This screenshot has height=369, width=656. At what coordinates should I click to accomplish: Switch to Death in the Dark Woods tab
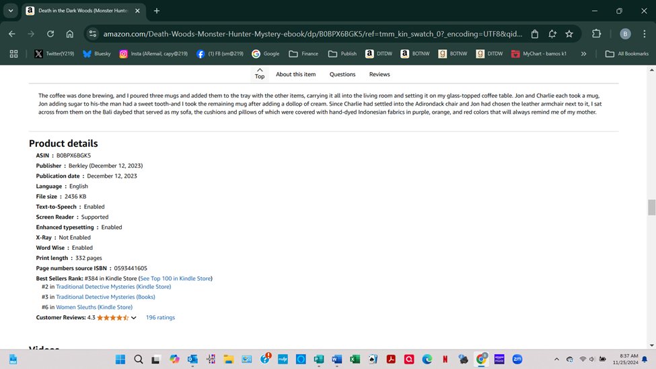point(83,11)
